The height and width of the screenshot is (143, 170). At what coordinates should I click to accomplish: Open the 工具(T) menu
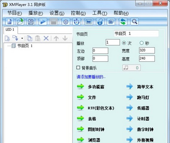pos(100,13)
